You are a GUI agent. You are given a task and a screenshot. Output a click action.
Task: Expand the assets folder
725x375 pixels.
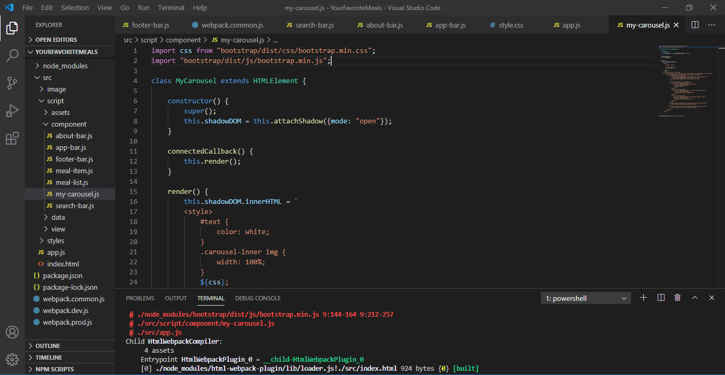(x=70, y=112)
